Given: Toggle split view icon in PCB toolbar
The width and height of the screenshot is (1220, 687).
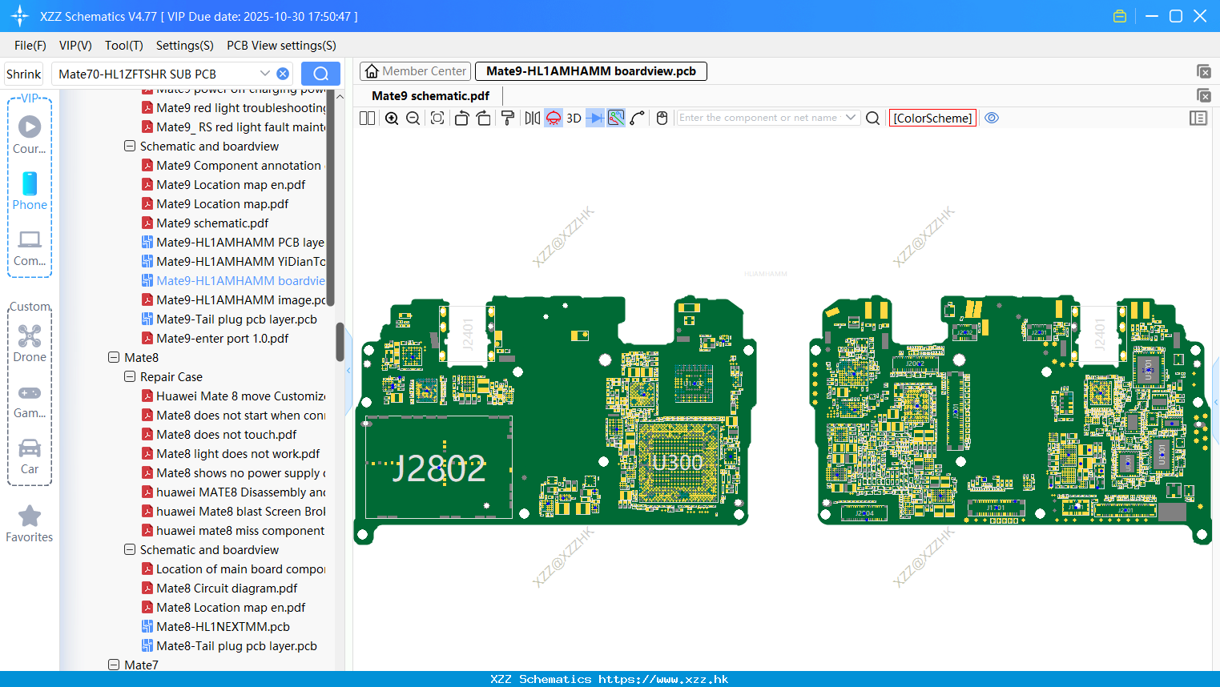Looking at the screenshot, I should pos(367,119).
